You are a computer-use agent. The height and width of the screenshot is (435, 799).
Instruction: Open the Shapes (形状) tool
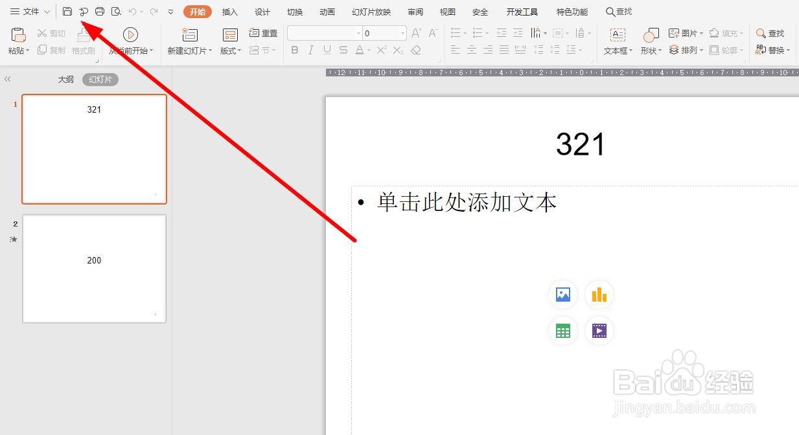(x=649, y=40)
